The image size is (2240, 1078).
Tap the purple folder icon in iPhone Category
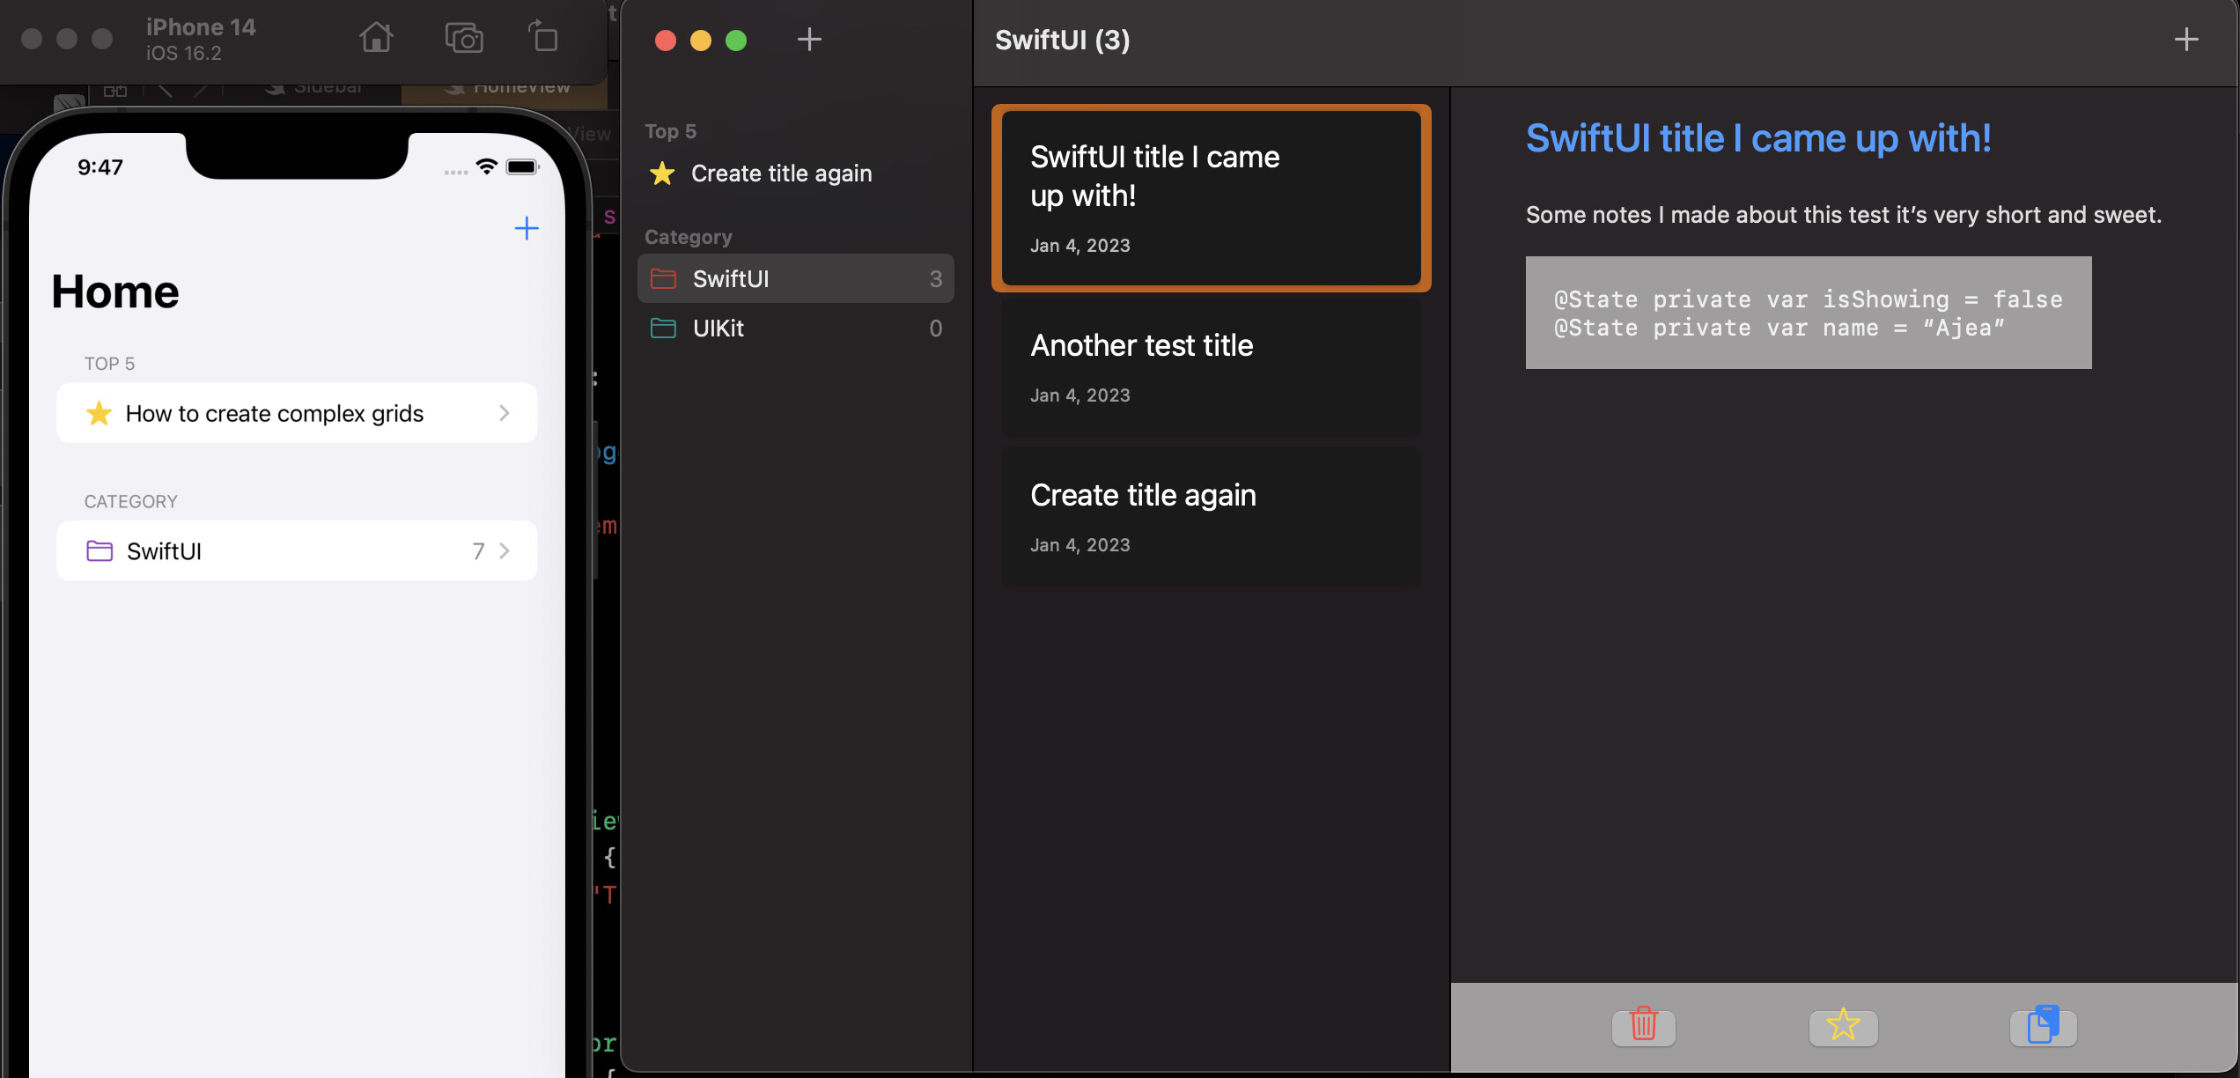[99, 551]
